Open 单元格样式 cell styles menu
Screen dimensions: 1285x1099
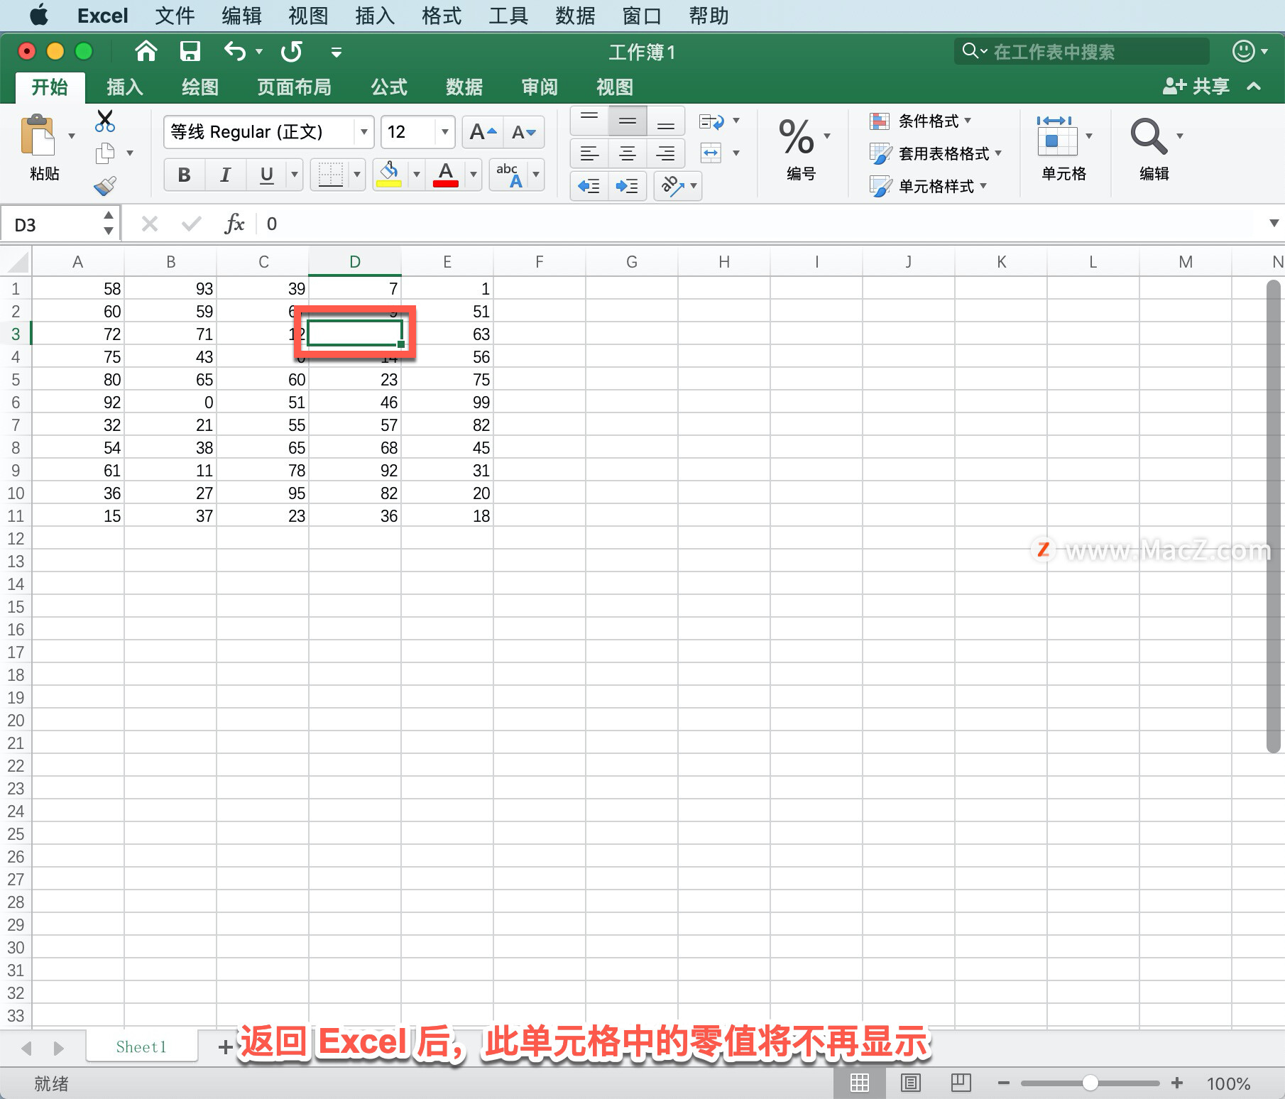point(929,186)
